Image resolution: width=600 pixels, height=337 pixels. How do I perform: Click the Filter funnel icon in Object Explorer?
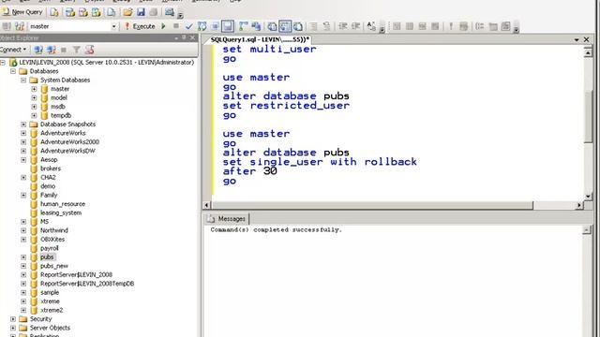tap(77, 50)
